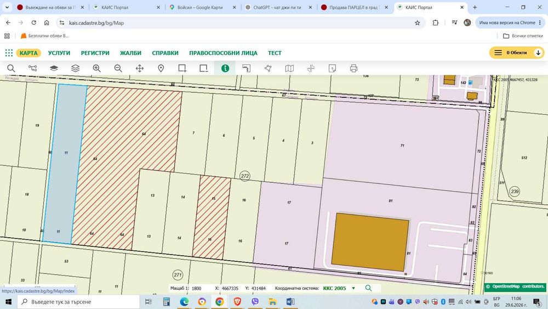Click the Има нова версия на Chrome button

point(510,23)
